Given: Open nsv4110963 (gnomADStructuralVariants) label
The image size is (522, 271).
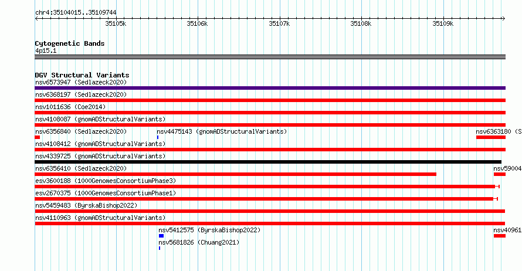Looking at the screenshot, I should (100, 218).
